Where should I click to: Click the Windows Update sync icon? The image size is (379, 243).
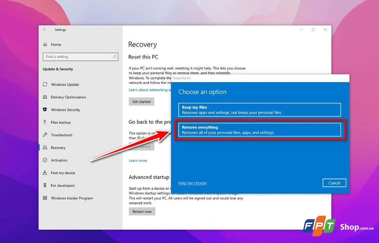(x=45, y=84)
